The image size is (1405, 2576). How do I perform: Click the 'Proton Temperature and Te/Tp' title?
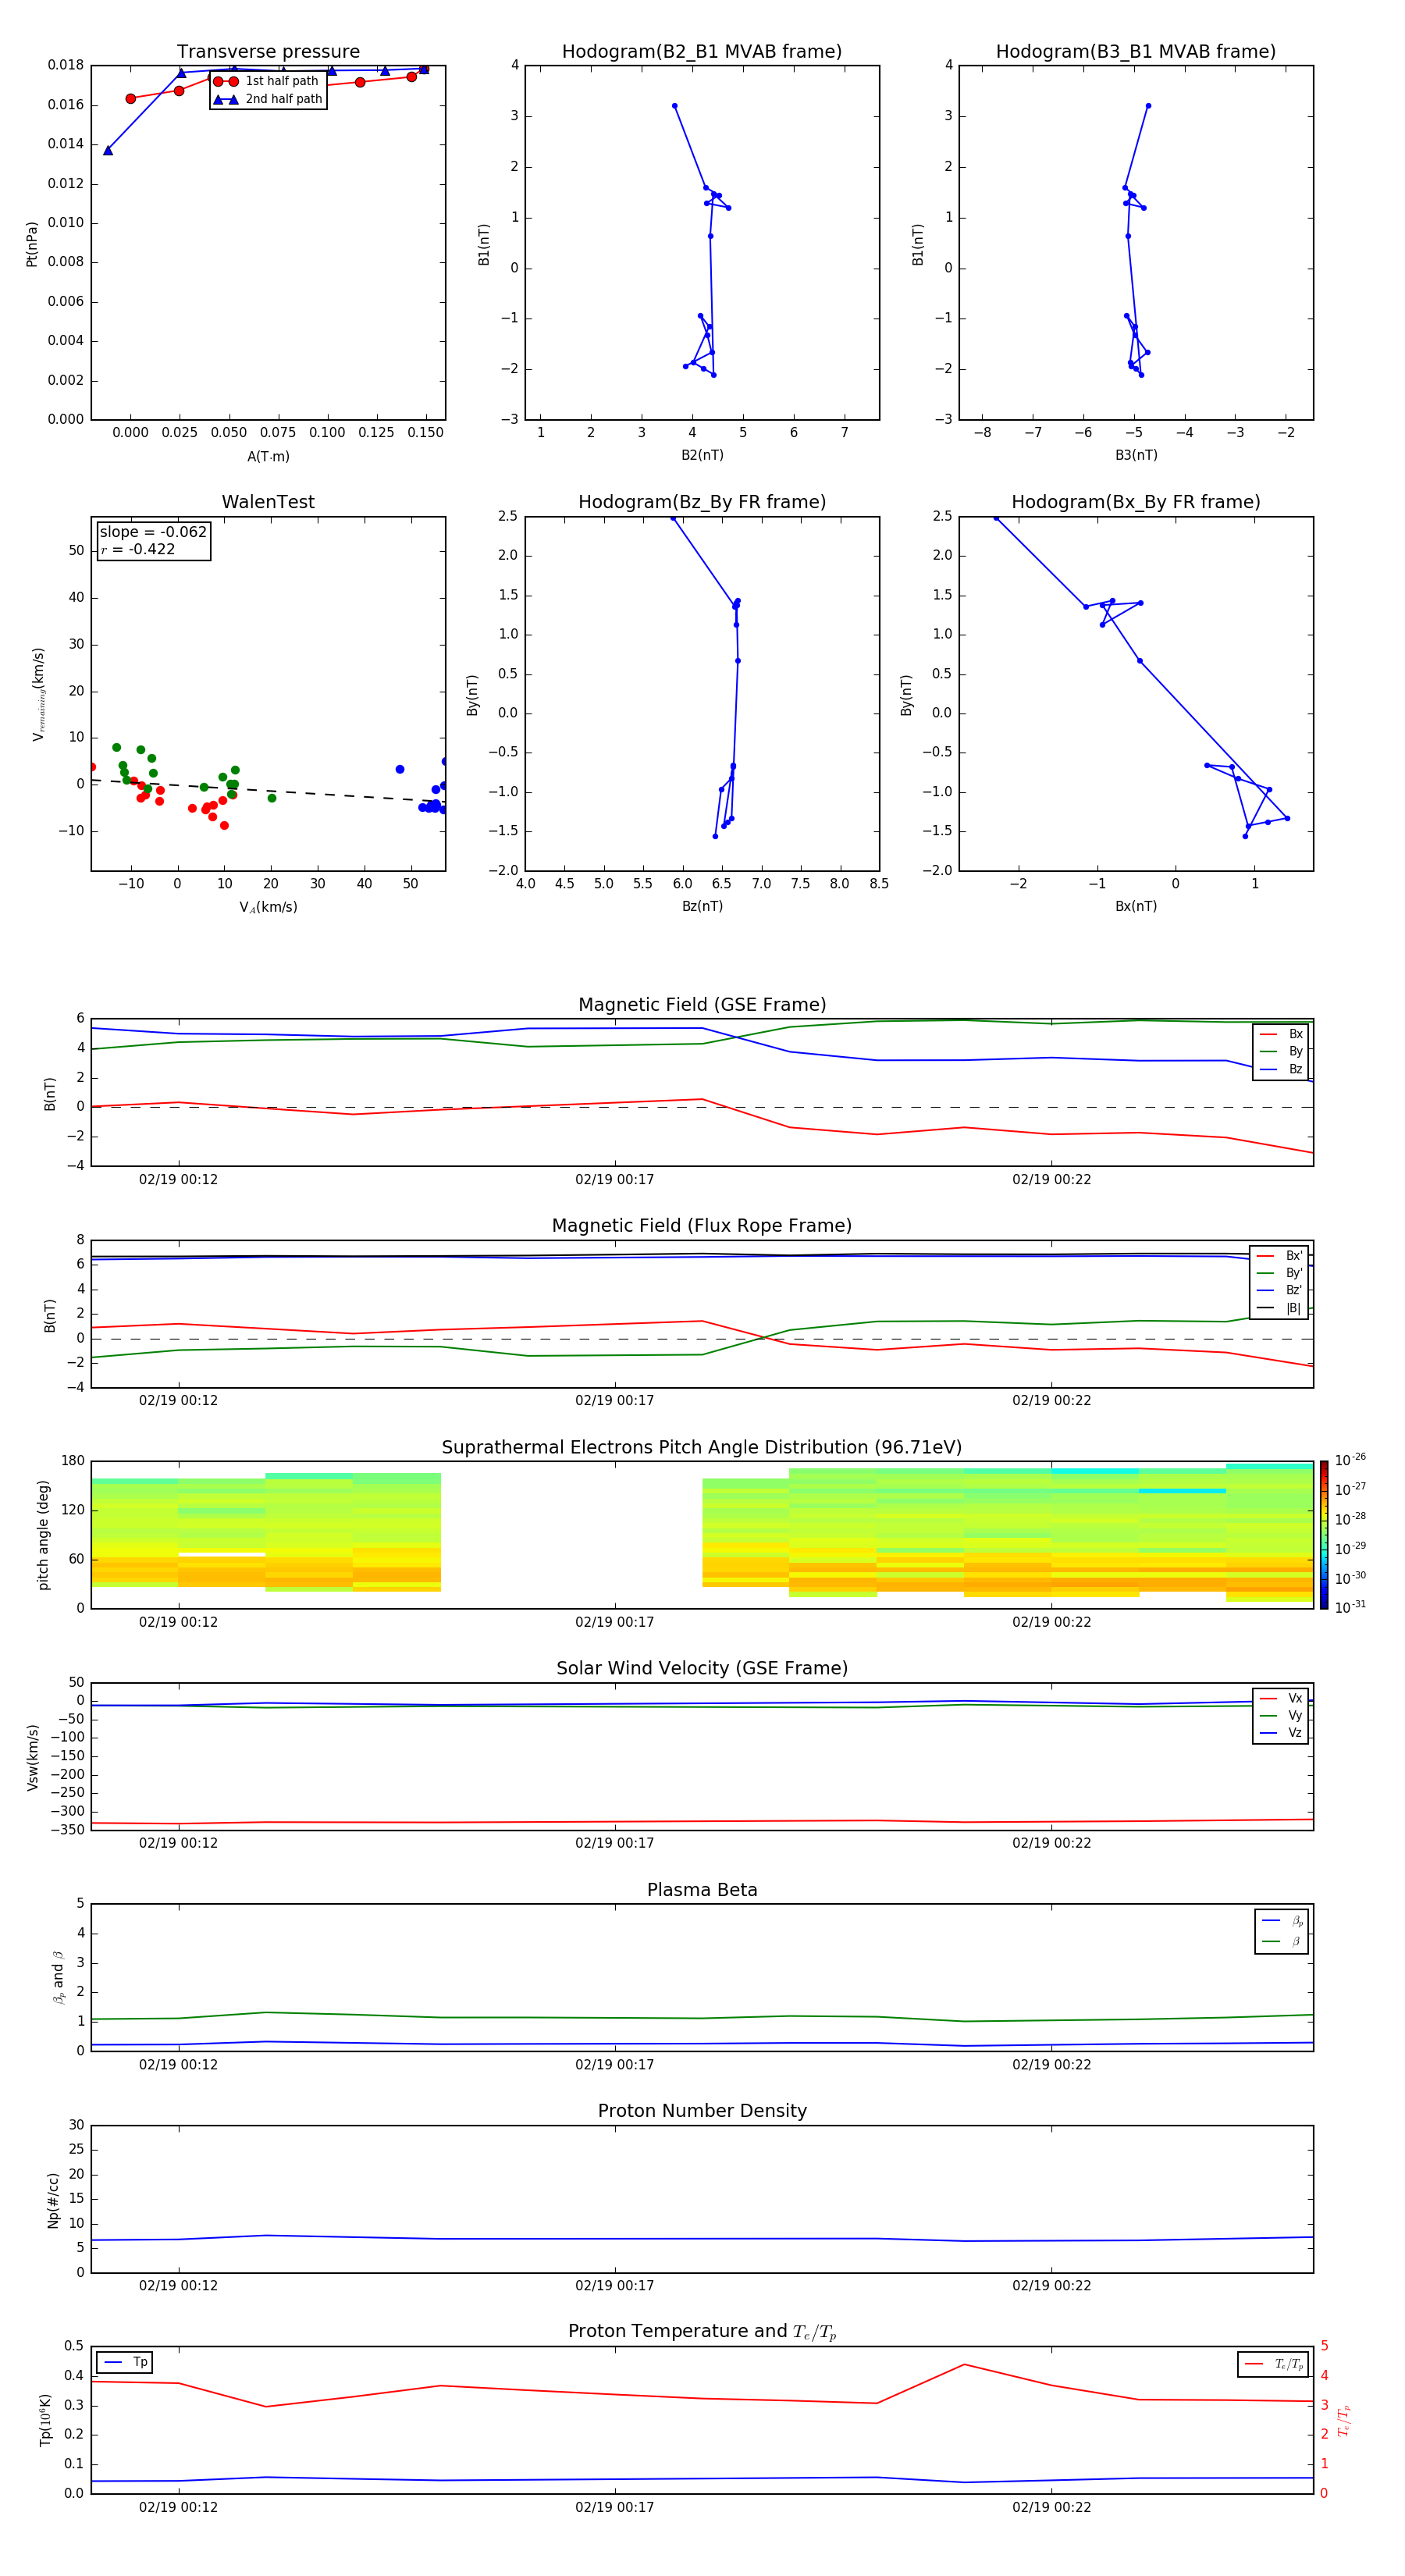click(702, 2332)
